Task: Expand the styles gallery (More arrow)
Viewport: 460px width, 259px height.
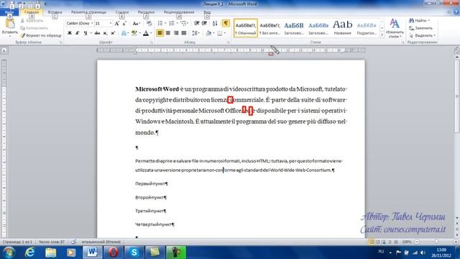Action: pyautogui.click(x=382, y=35)
